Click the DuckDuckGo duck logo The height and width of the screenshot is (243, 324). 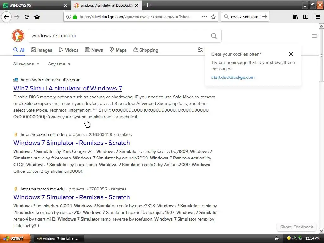tap(18, 36)
